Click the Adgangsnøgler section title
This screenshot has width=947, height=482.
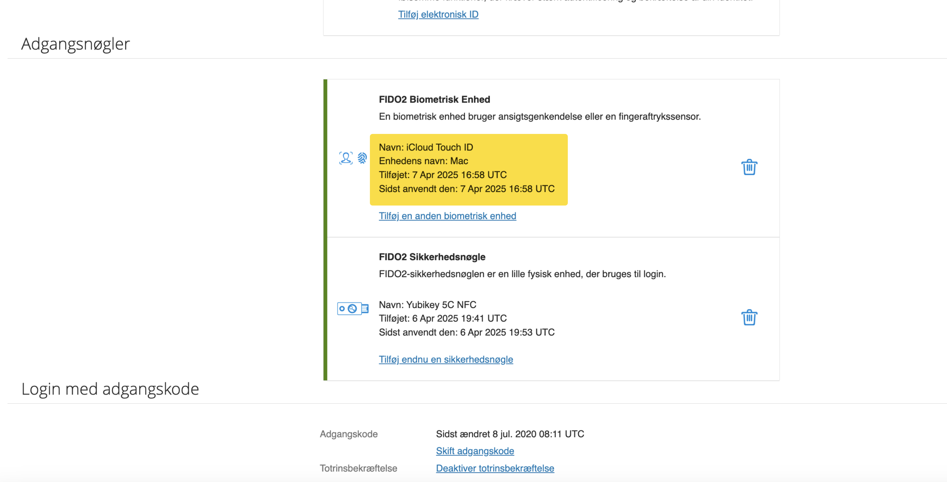75,44
